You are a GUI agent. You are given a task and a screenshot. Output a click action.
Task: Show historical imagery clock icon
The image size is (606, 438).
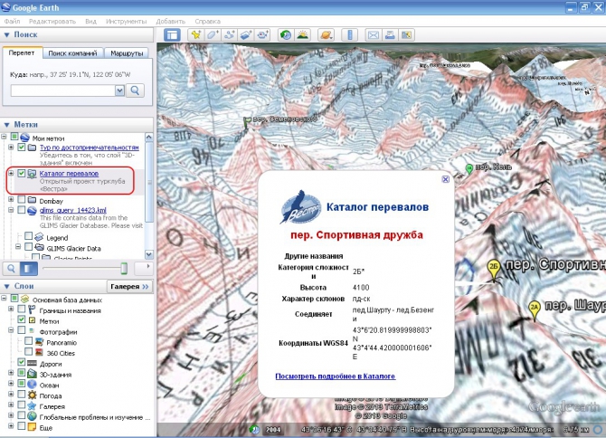[x=286, y=35]
